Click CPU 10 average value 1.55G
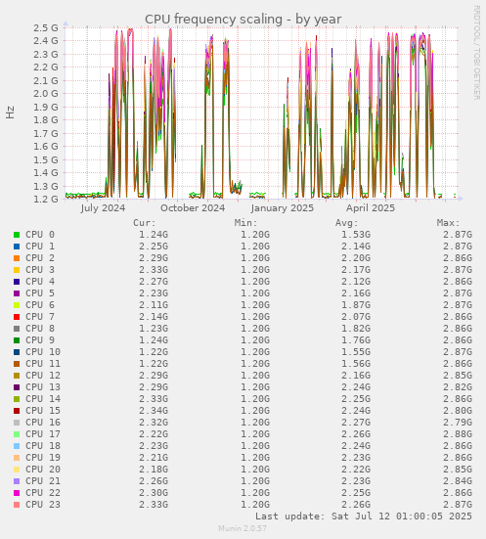The width and height of the screenshot is (486, 539). pyautogui.click(x=356, y=352)
